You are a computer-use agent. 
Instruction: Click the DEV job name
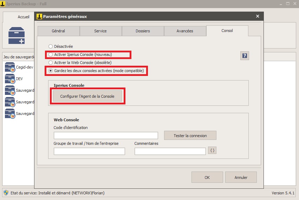point(19,79)
